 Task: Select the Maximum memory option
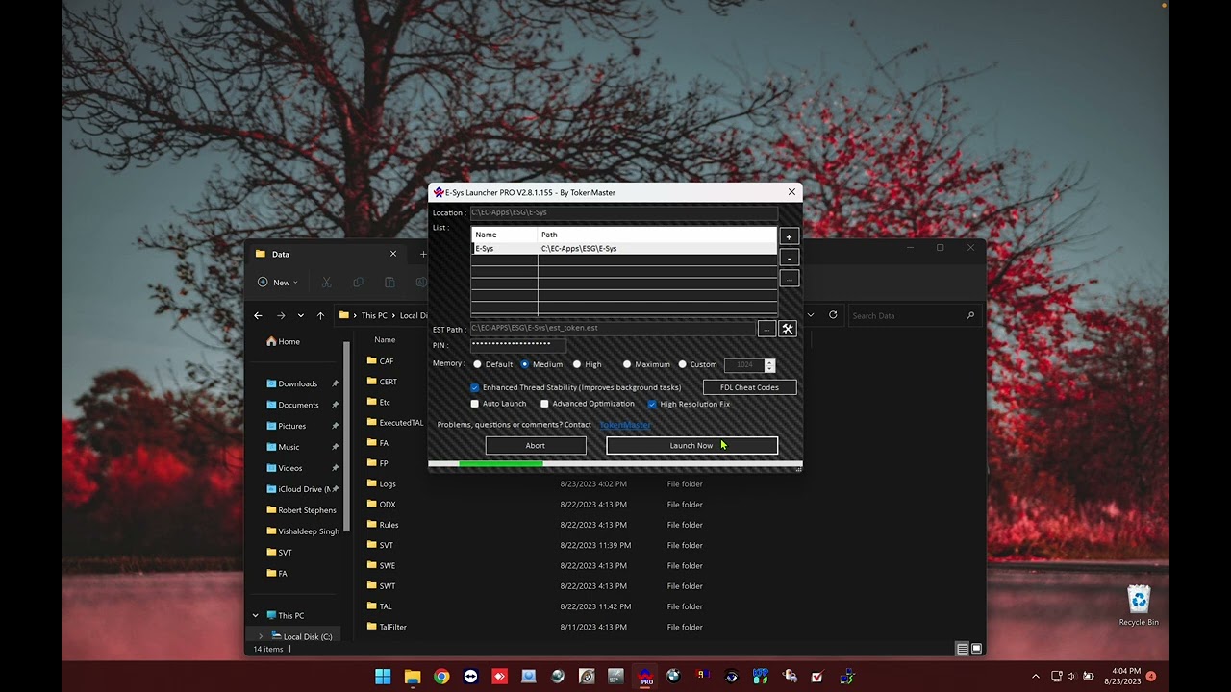[x=646, y=364]
